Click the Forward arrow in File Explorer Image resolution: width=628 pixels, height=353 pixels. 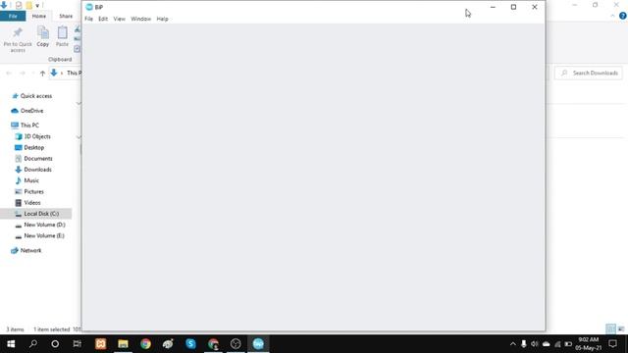[23, 73]
